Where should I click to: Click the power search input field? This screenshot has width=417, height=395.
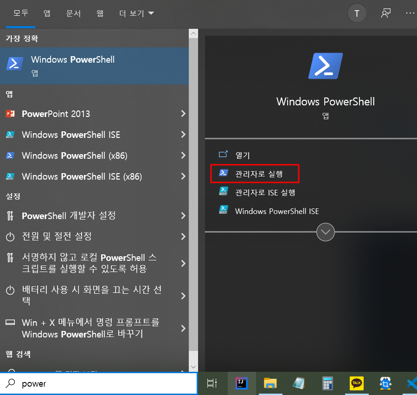tap(98, 383)
